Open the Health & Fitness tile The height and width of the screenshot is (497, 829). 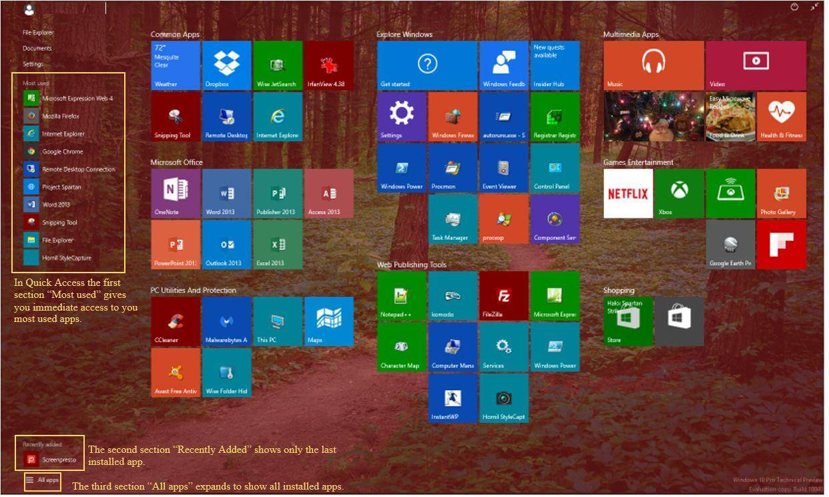782,117
